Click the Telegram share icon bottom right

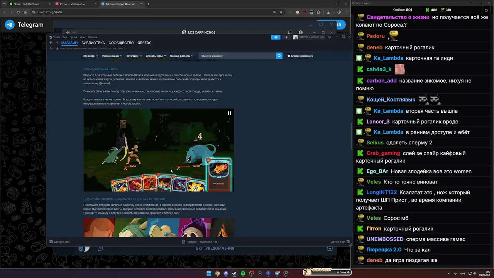(330, 249)
